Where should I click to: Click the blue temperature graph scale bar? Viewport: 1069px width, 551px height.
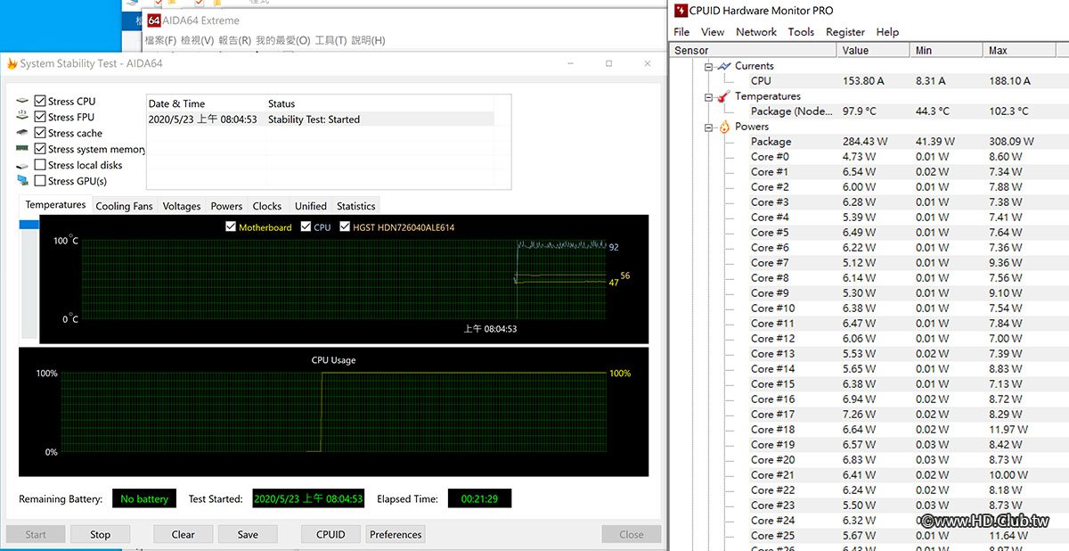point(29,225)
